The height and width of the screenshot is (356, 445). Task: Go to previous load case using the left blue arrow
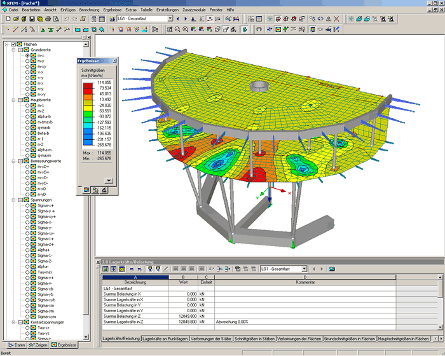[178, 19]
